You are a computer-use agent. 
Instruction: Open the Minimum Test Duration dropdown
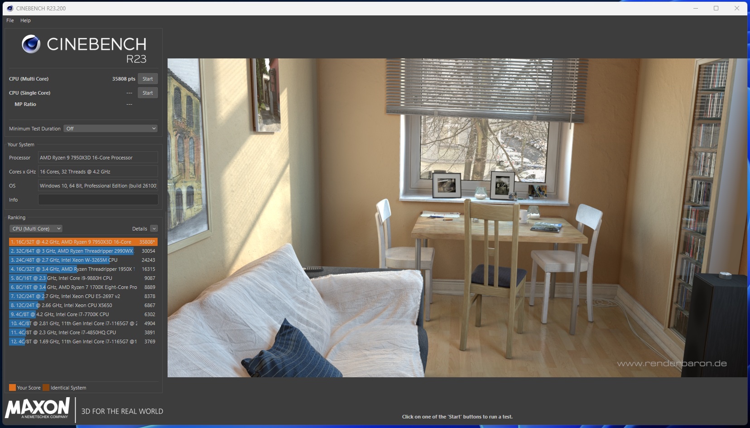[x=111, y=129]
